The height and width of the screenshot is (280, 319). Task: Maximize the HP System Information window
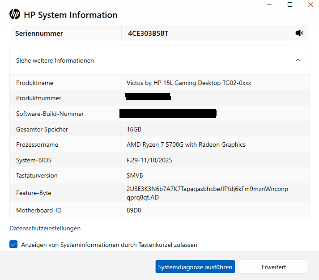290,4
